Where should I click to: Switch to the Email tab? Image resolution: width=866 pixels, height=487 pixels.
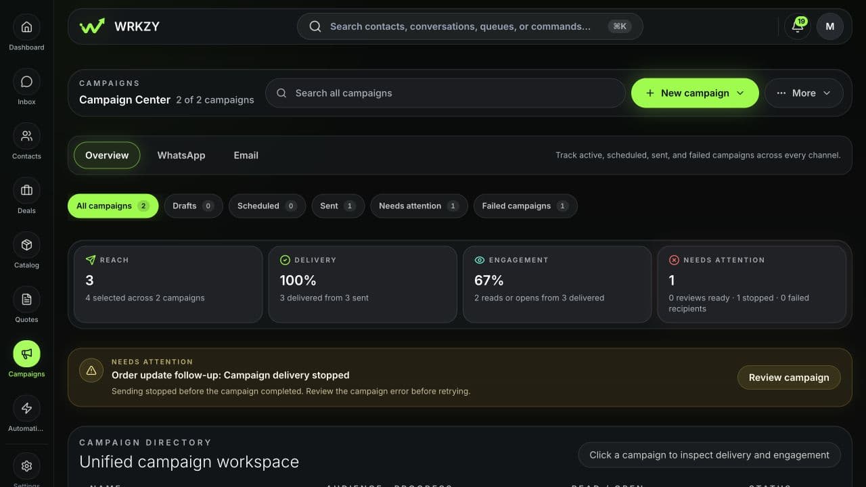click(246, 155)
